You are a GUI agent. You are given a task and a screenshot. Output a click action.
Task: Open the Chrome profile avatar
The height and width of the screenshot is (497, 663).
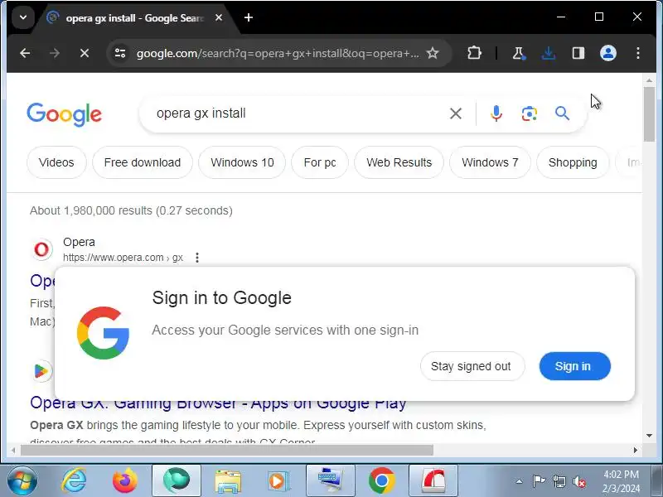(608, 53)
